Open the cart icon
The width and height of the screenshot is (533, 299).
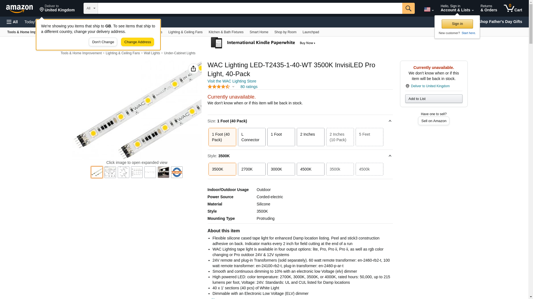[513, 8]
